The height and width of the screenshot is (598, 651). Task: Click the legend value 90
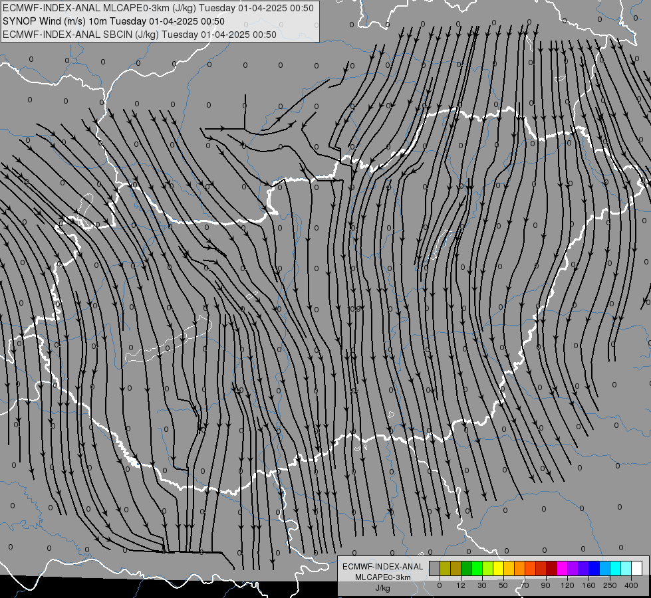tap(545, 585)
